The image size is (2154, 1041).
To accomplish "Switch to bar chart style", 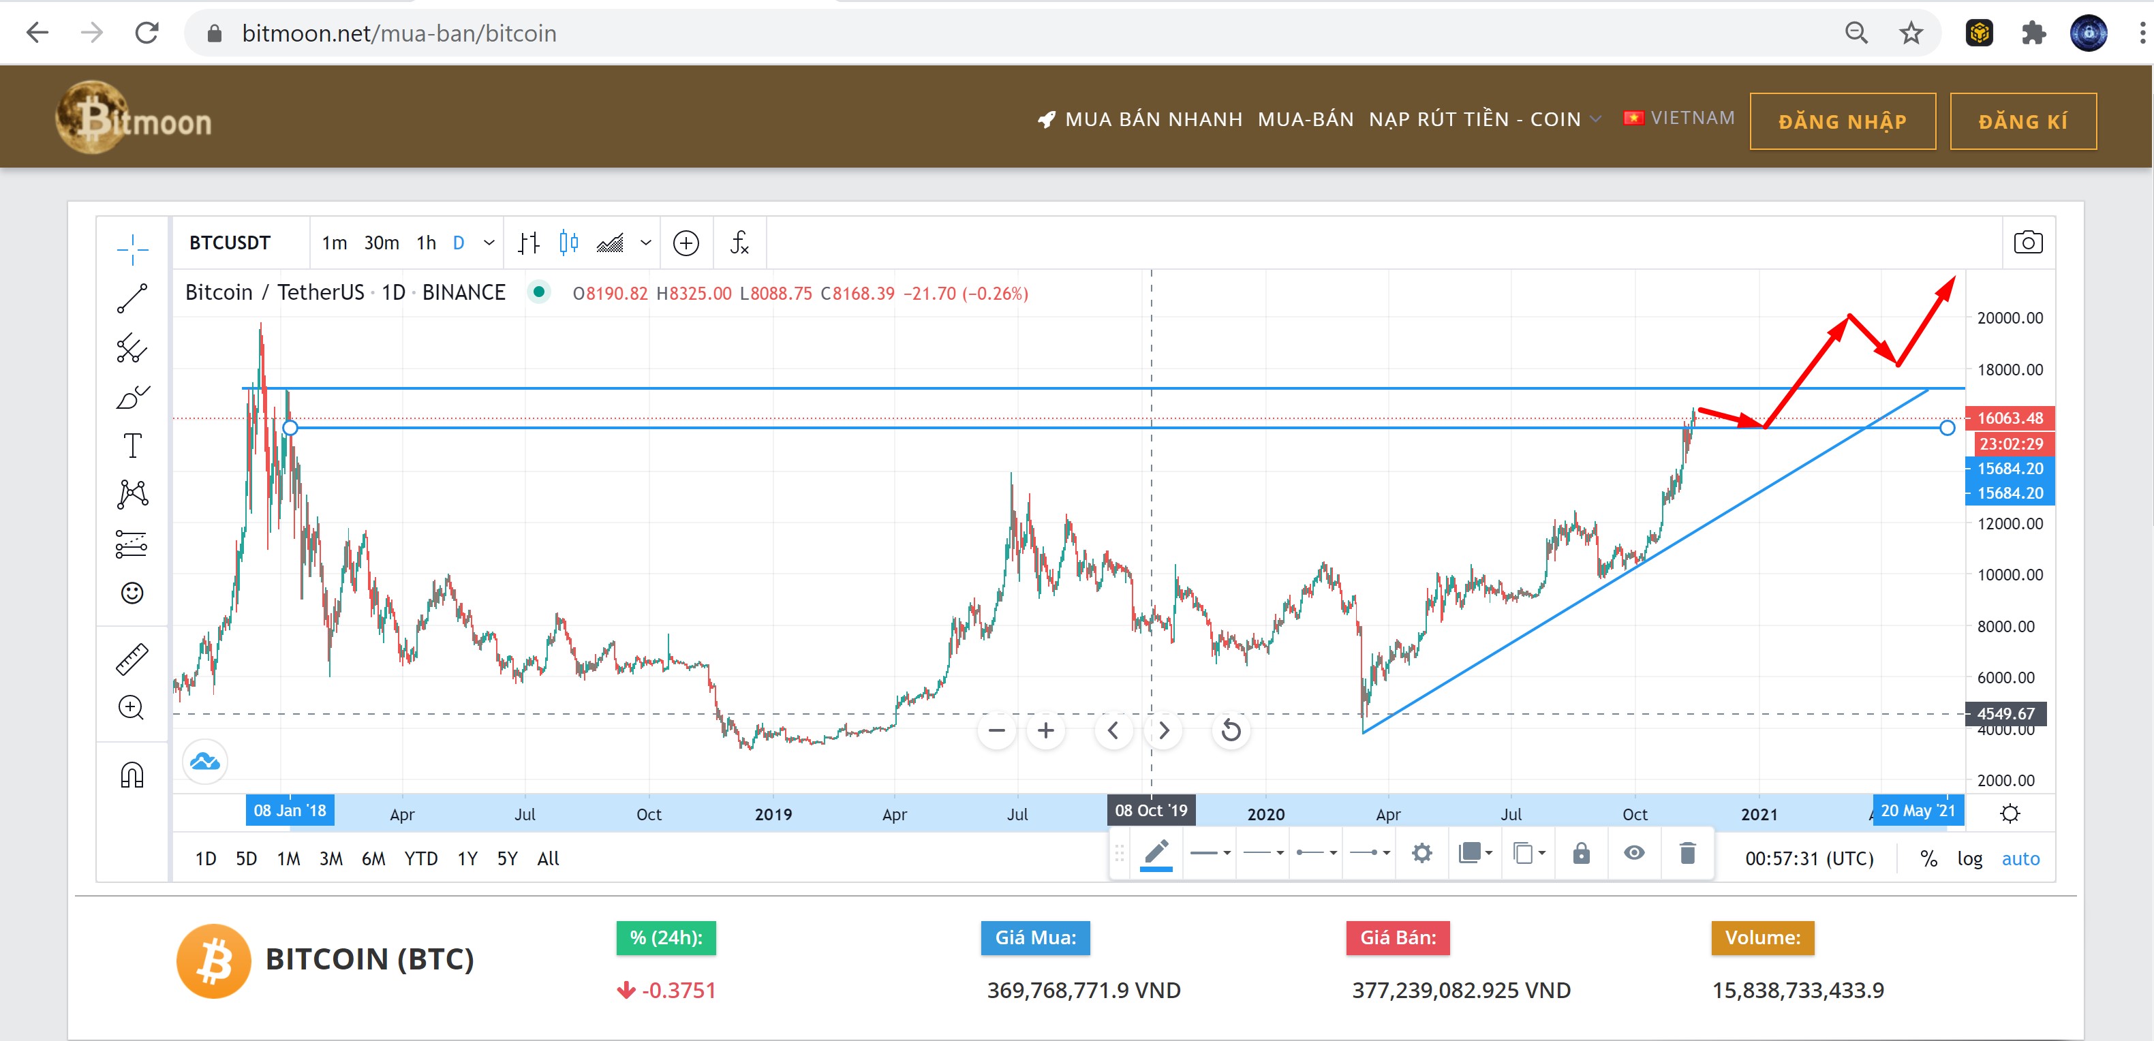I will pos(529,243).
